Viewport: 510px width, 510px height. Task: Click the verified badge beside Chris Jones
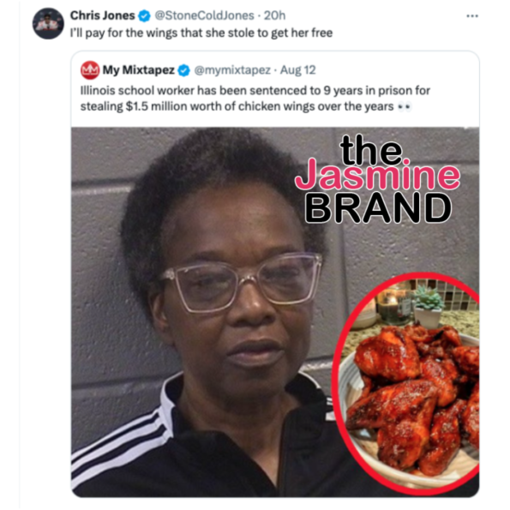click(144, 15)
